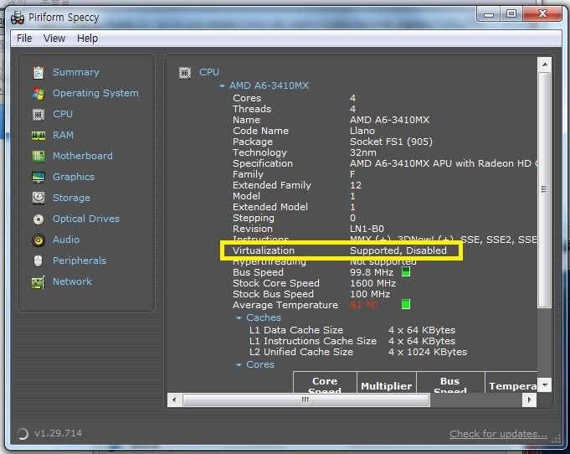
Task: Open the Peripherals section
Action: click(x=80, y=261)
